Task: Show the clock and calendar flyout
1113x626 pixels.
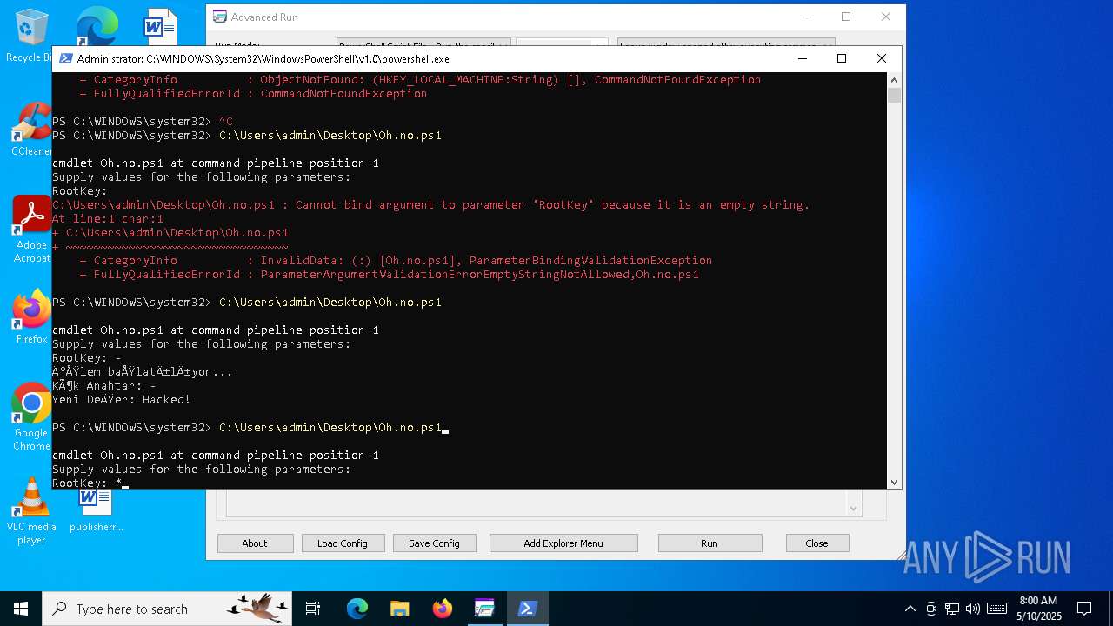Action: (1038, 609)
